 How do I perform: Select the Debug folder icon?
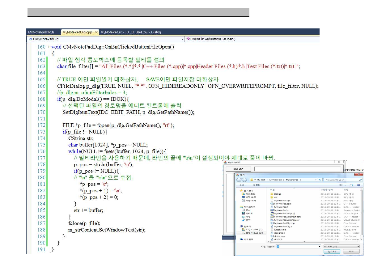pyautogui.click(x=272, y=194)
